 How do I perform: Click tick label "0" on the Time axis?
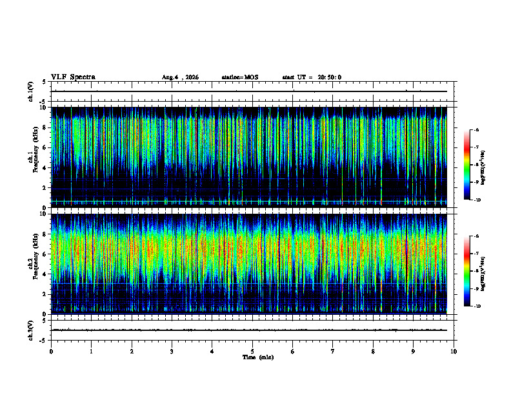51,352
